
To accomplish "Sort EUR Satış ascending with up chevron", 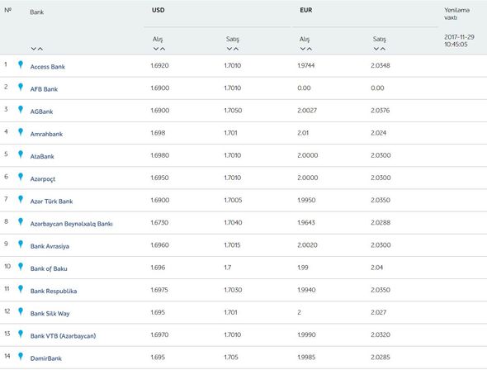I will click(x=383, y=49).
